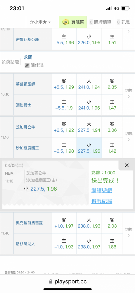Image resolution: width=135 pixels, height=293 pixels.
Task: Open the 遊戲紀錄 link
Action: pyautogui.click(x=102, y=201)
